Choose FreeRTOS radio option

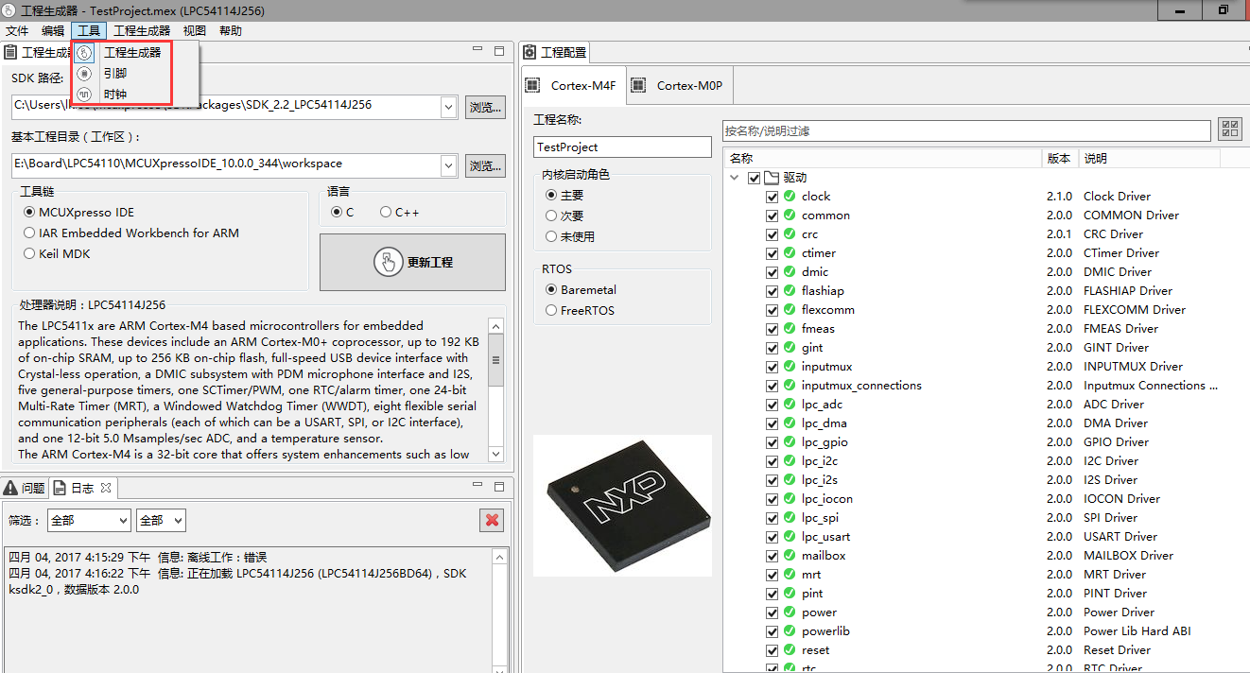pos(552,310)
